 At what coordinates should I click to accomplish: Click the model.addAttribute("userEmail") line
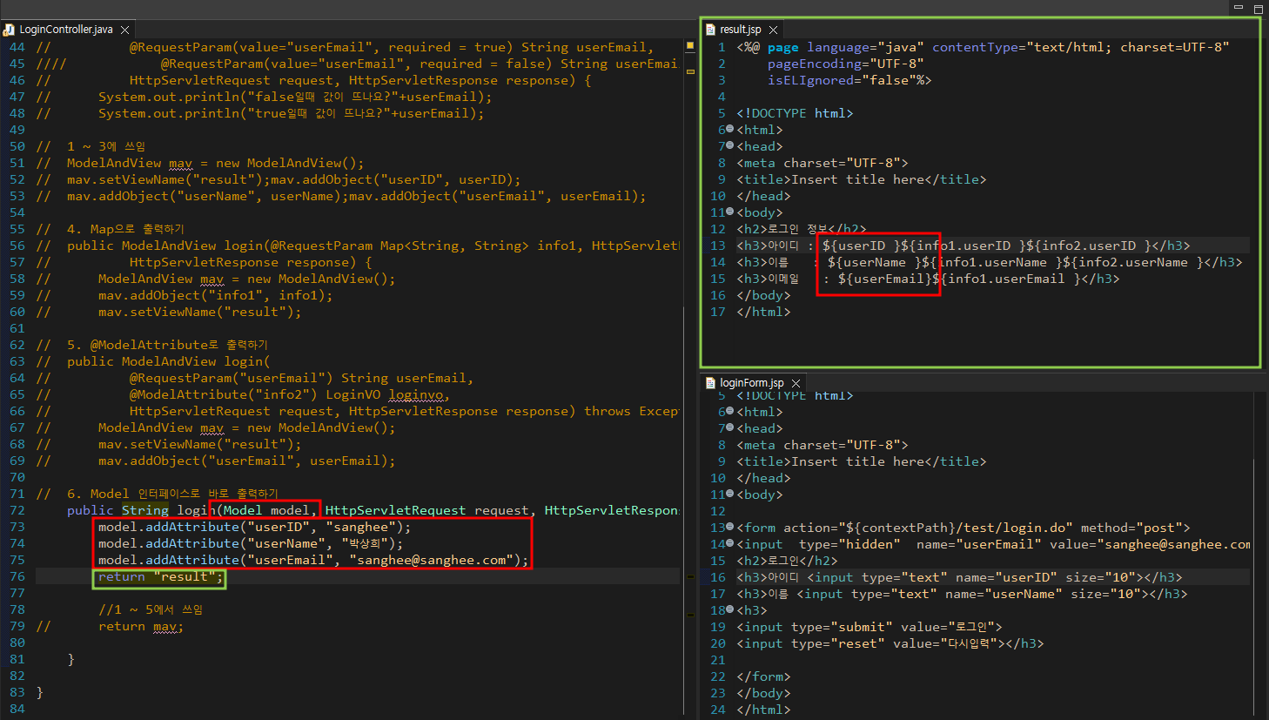(313, 560)
